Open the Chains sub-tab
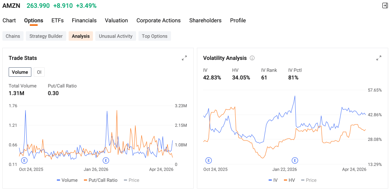Image resolution: width=391 pixels, height=191 pixels. pos(13,36)
